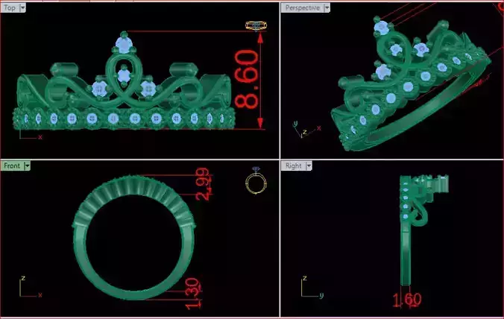Viewport: 504px width, 319px height.
Task: Select the top center gem on the crown
Action: tap(124, 44)
